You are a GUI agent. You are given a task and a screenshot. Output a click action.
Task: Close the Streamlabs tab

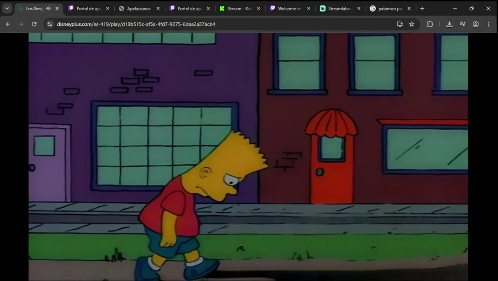click(359, 8)
